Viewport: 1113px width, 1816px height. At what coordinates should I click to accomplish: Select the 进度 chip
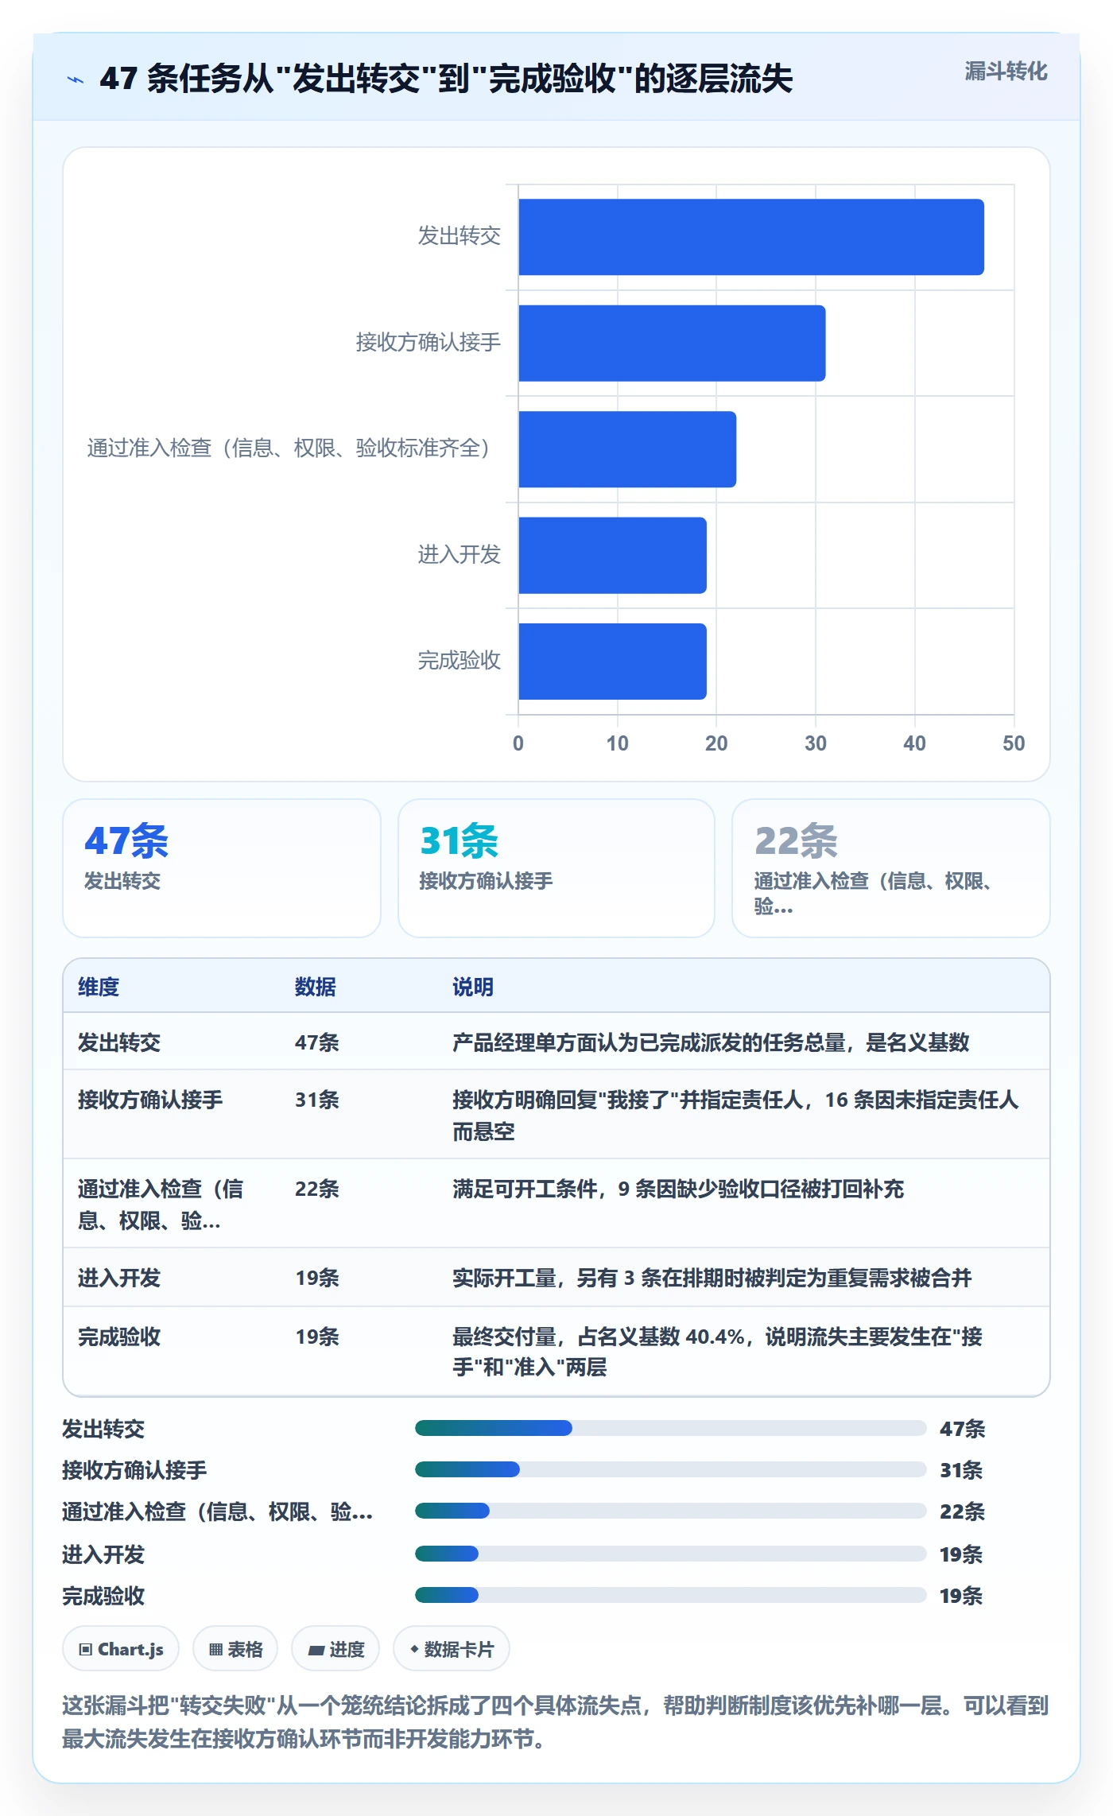[x=335, y=1649]
